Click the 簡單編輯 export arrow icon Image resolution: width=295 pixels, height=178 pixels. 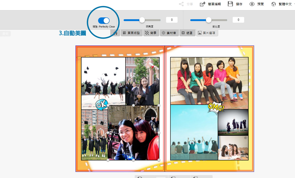point(203,4)
